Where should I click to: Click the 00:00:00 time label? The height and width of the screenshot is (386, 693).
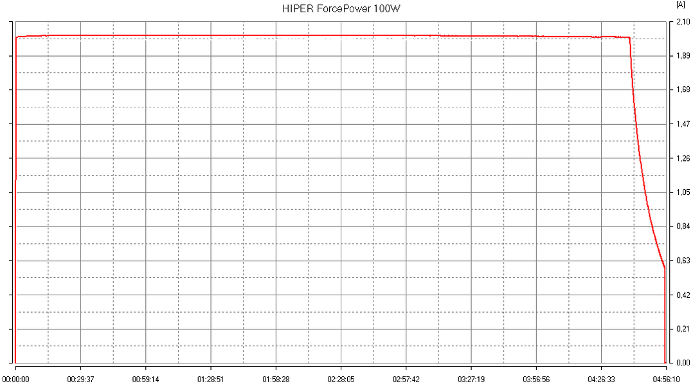pyautogui.click(x=15, y=380)
